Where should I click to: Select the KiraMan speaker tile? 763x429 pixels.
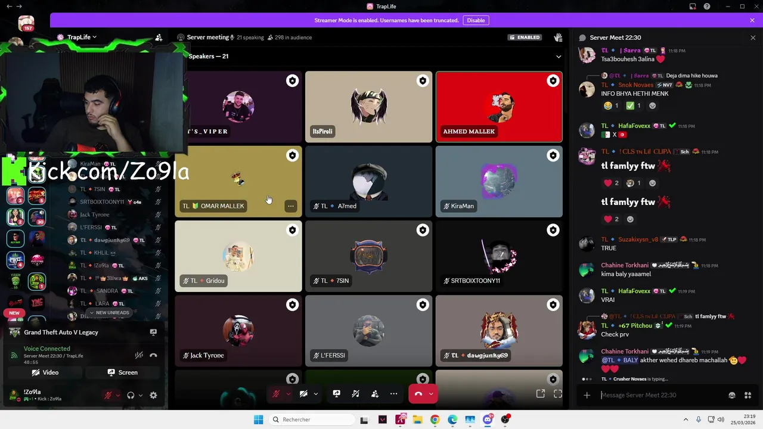(499, 182)
